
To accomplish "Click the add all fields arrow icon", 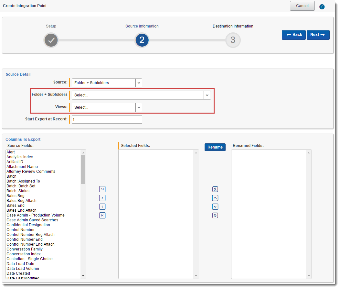I will tap(102, 189).
